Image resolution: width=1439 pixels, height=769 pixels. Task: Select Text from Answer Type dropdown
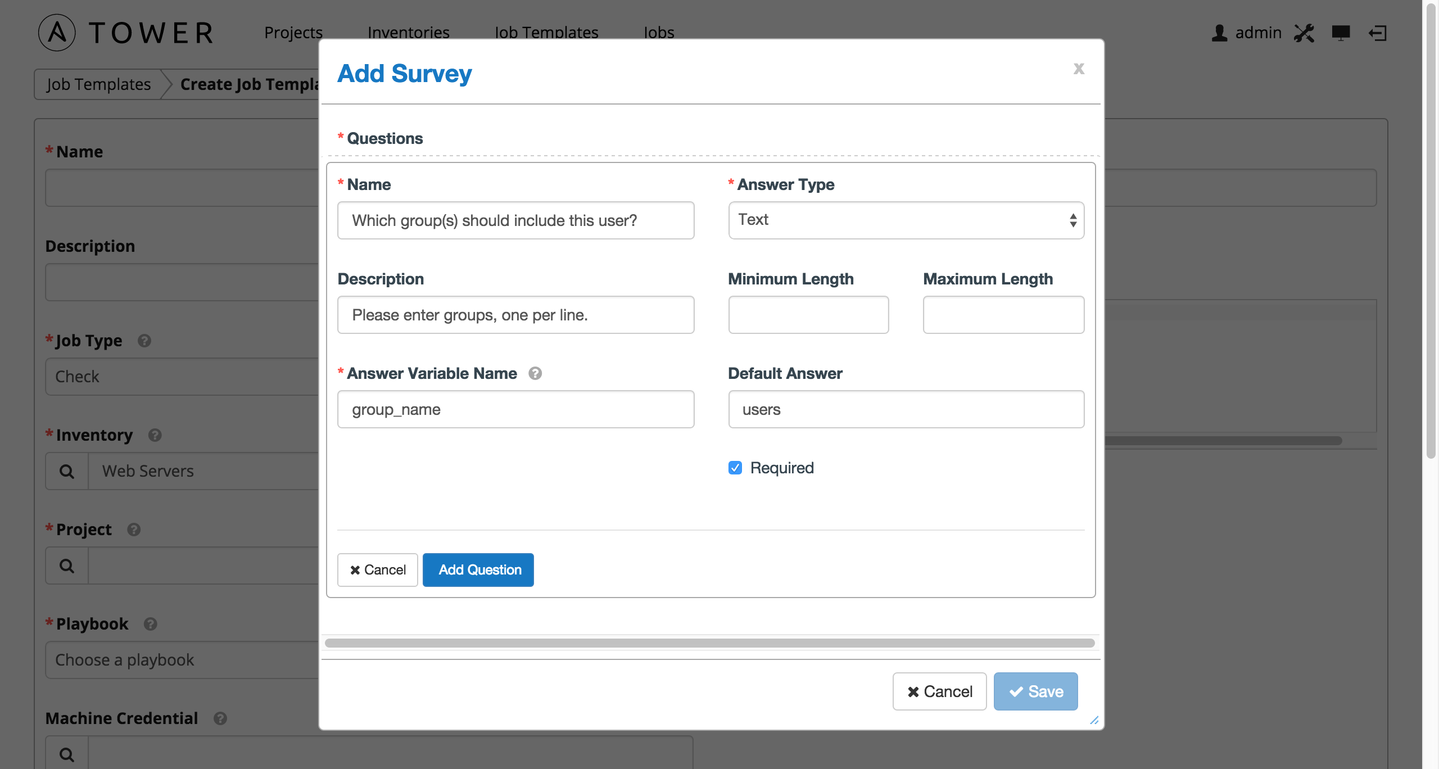pyautogui.click(x=905, y=219)
